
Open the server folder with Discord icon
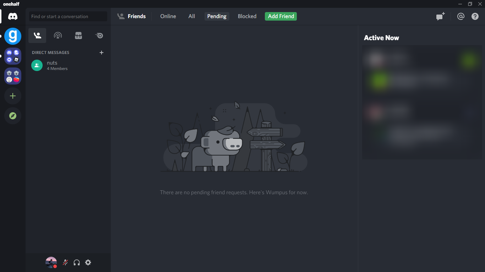point(13,56)
